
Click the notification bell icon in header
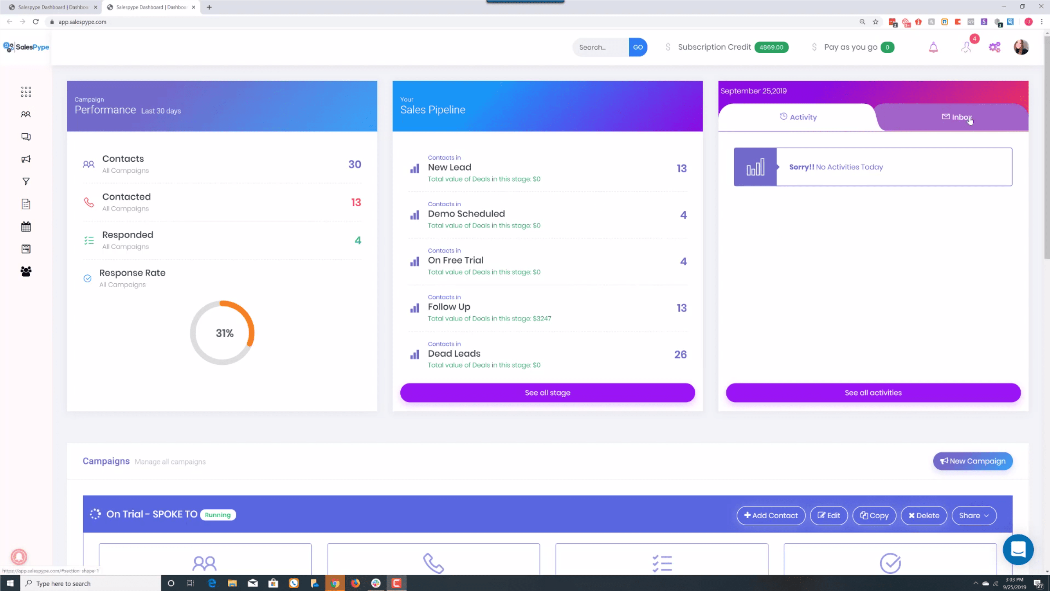tap(933, 48)
